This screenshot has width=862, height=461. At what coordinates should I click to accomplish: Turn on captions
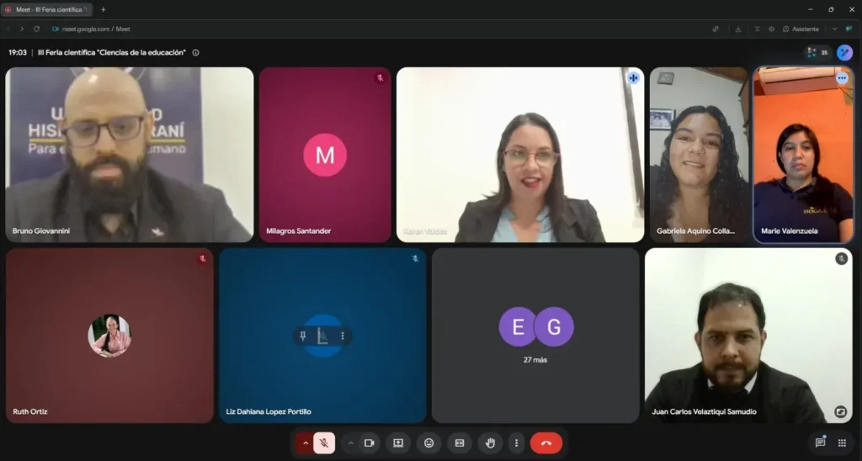point(460,442)
